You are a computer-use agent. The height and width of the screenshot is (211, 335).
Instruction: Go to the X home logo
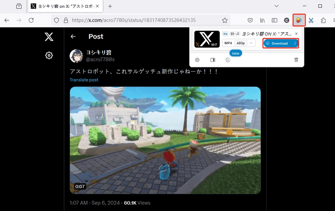[49, 37]
